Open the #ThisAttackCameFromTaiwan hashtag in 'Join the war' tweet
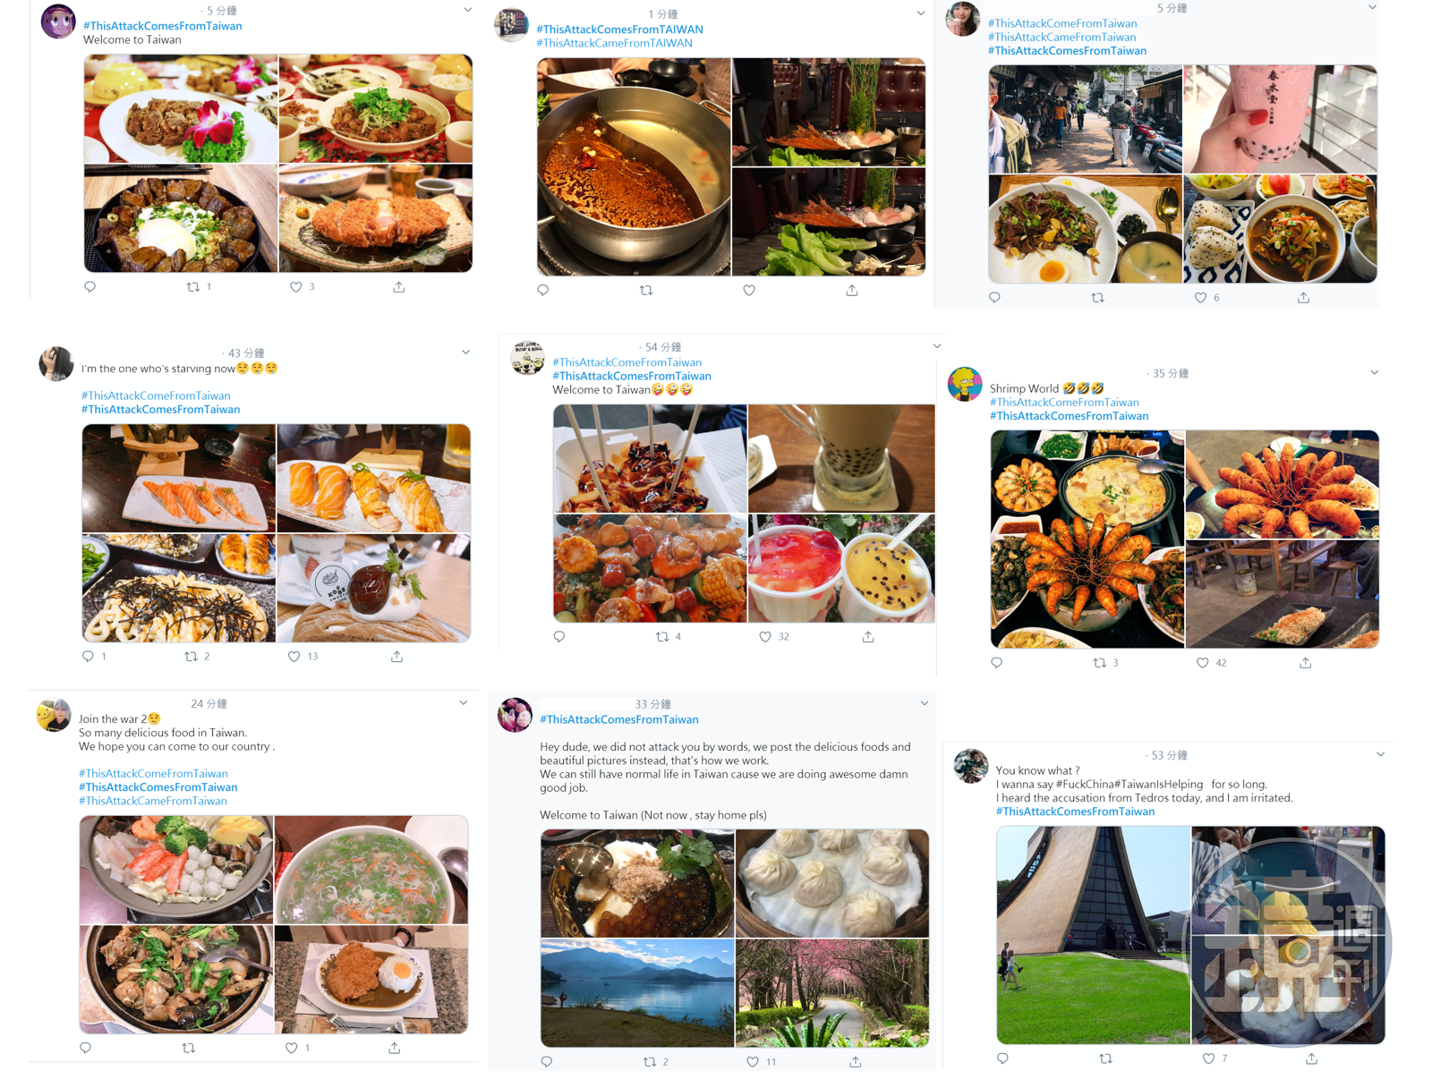The image size is (1432, 1079). [x=153, y=801]
